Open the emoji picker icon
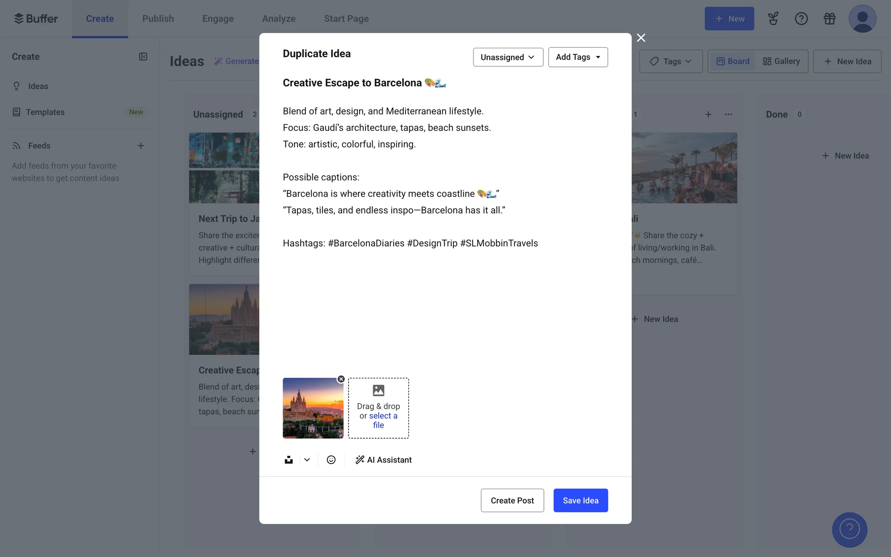The height and width of the screenshot is (557, 891). pos(331,460)
